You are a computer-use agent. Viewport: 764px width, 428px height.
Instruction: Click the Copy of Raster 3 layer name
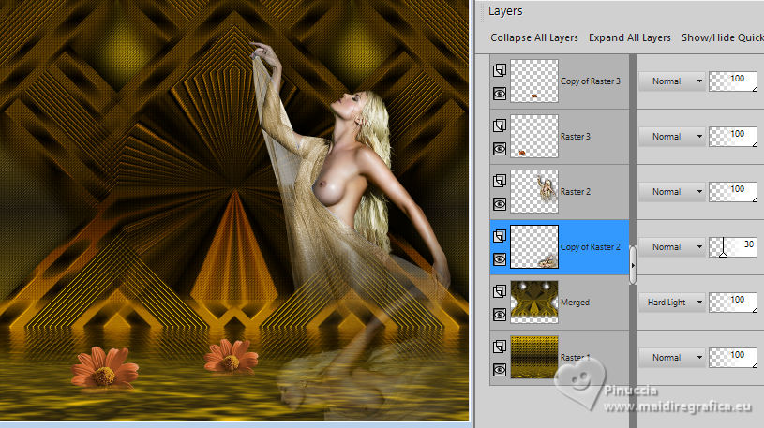click(x=590, y=81)
